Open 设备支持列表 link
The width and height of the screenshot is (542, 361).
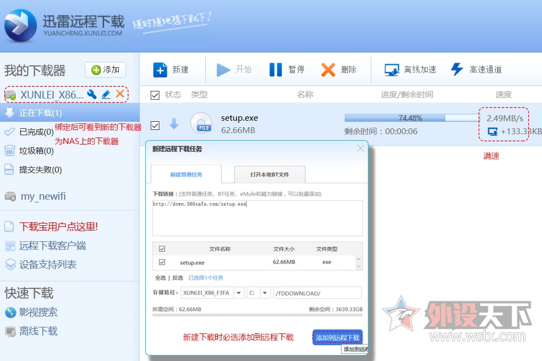pos(48,265)
